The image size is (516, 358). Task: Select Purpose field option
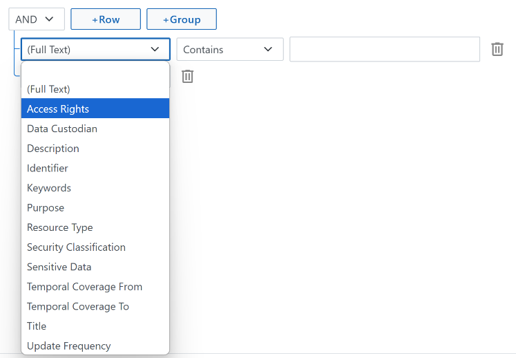pyautogui.click(x=95, y=207)
